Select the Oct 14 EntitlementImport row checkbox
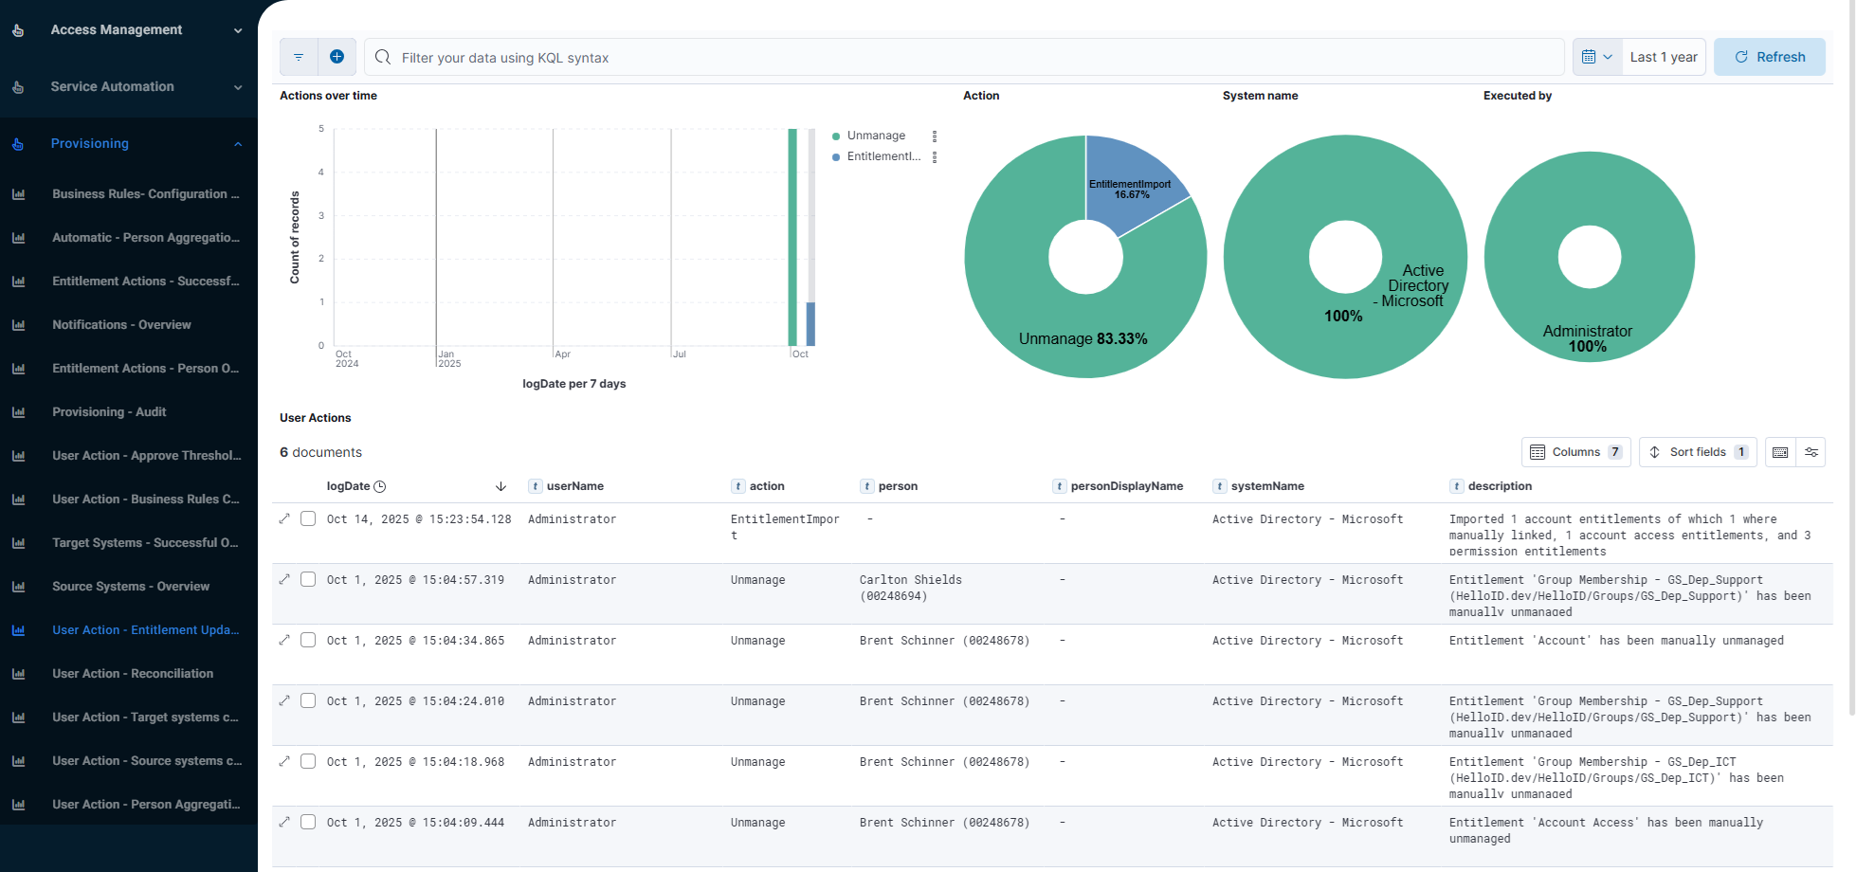 (308, 518)
